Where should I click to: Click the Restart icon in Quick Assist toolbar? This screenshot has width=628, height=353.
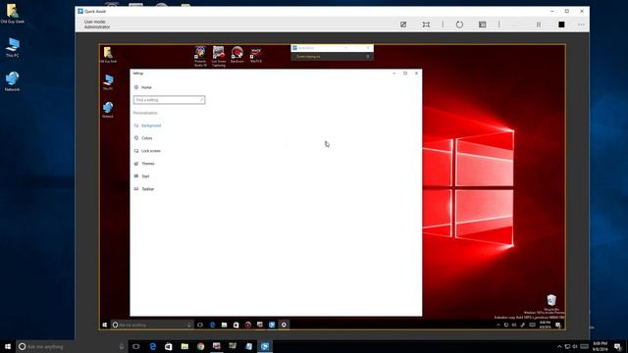[459, 25]
